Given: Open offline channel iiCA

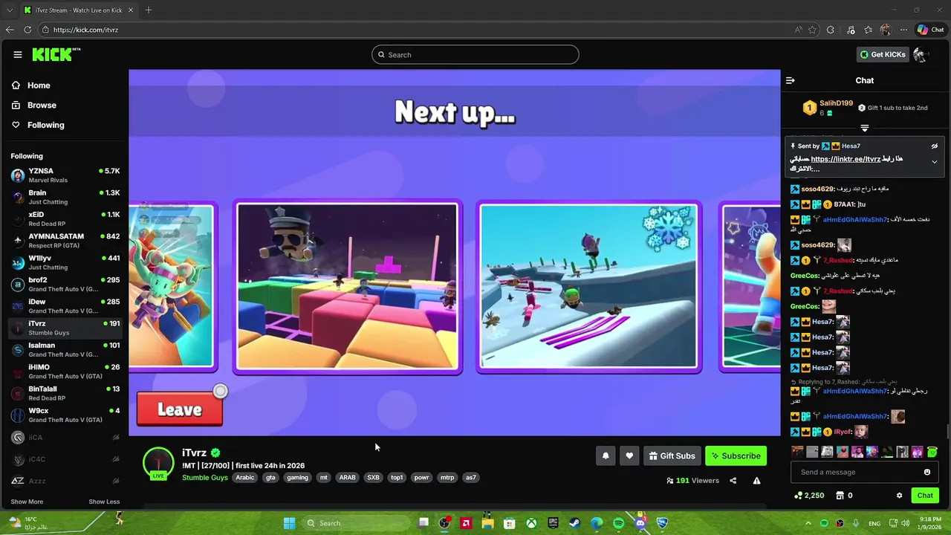Looking at the screenshot, I should [x=65, y=438].
